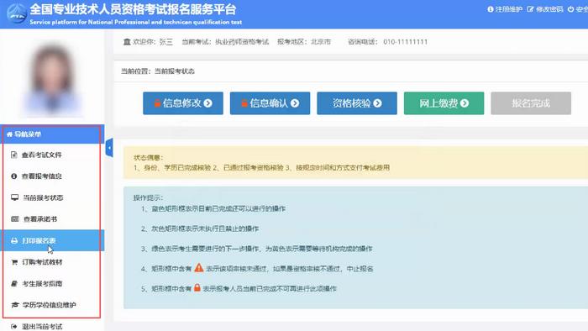588x331 pixels.
Task: Click the candidate profile photo
Action: point(52,80)
